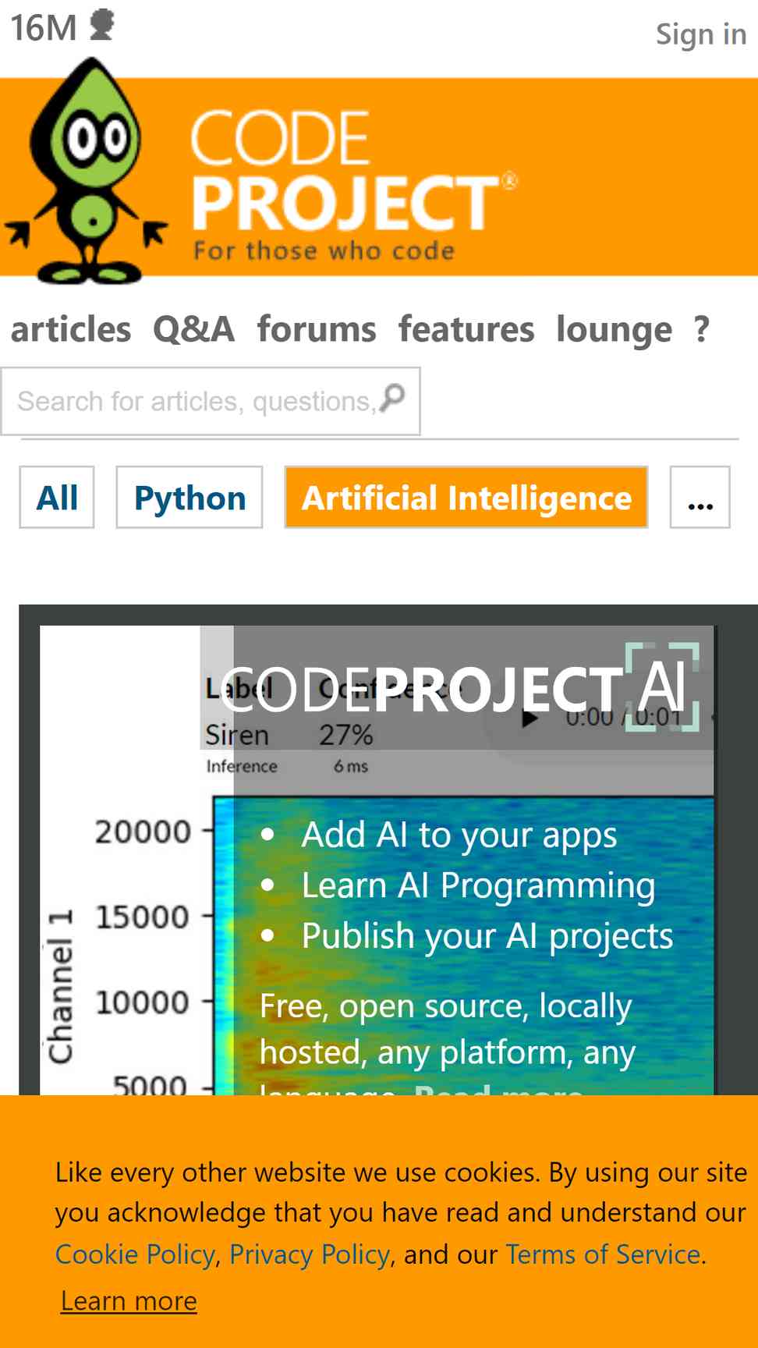Image resolution: width=758 pixels, height=1348 pixels.
Task: Expand more topics with the ellipsis button
Action: point(700,498)
